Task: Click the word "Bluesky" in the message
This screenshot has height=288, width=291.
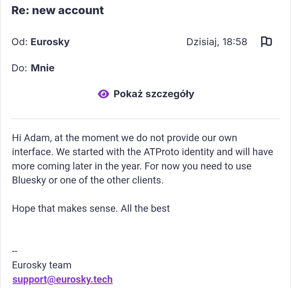Action: tap(29, 180)
